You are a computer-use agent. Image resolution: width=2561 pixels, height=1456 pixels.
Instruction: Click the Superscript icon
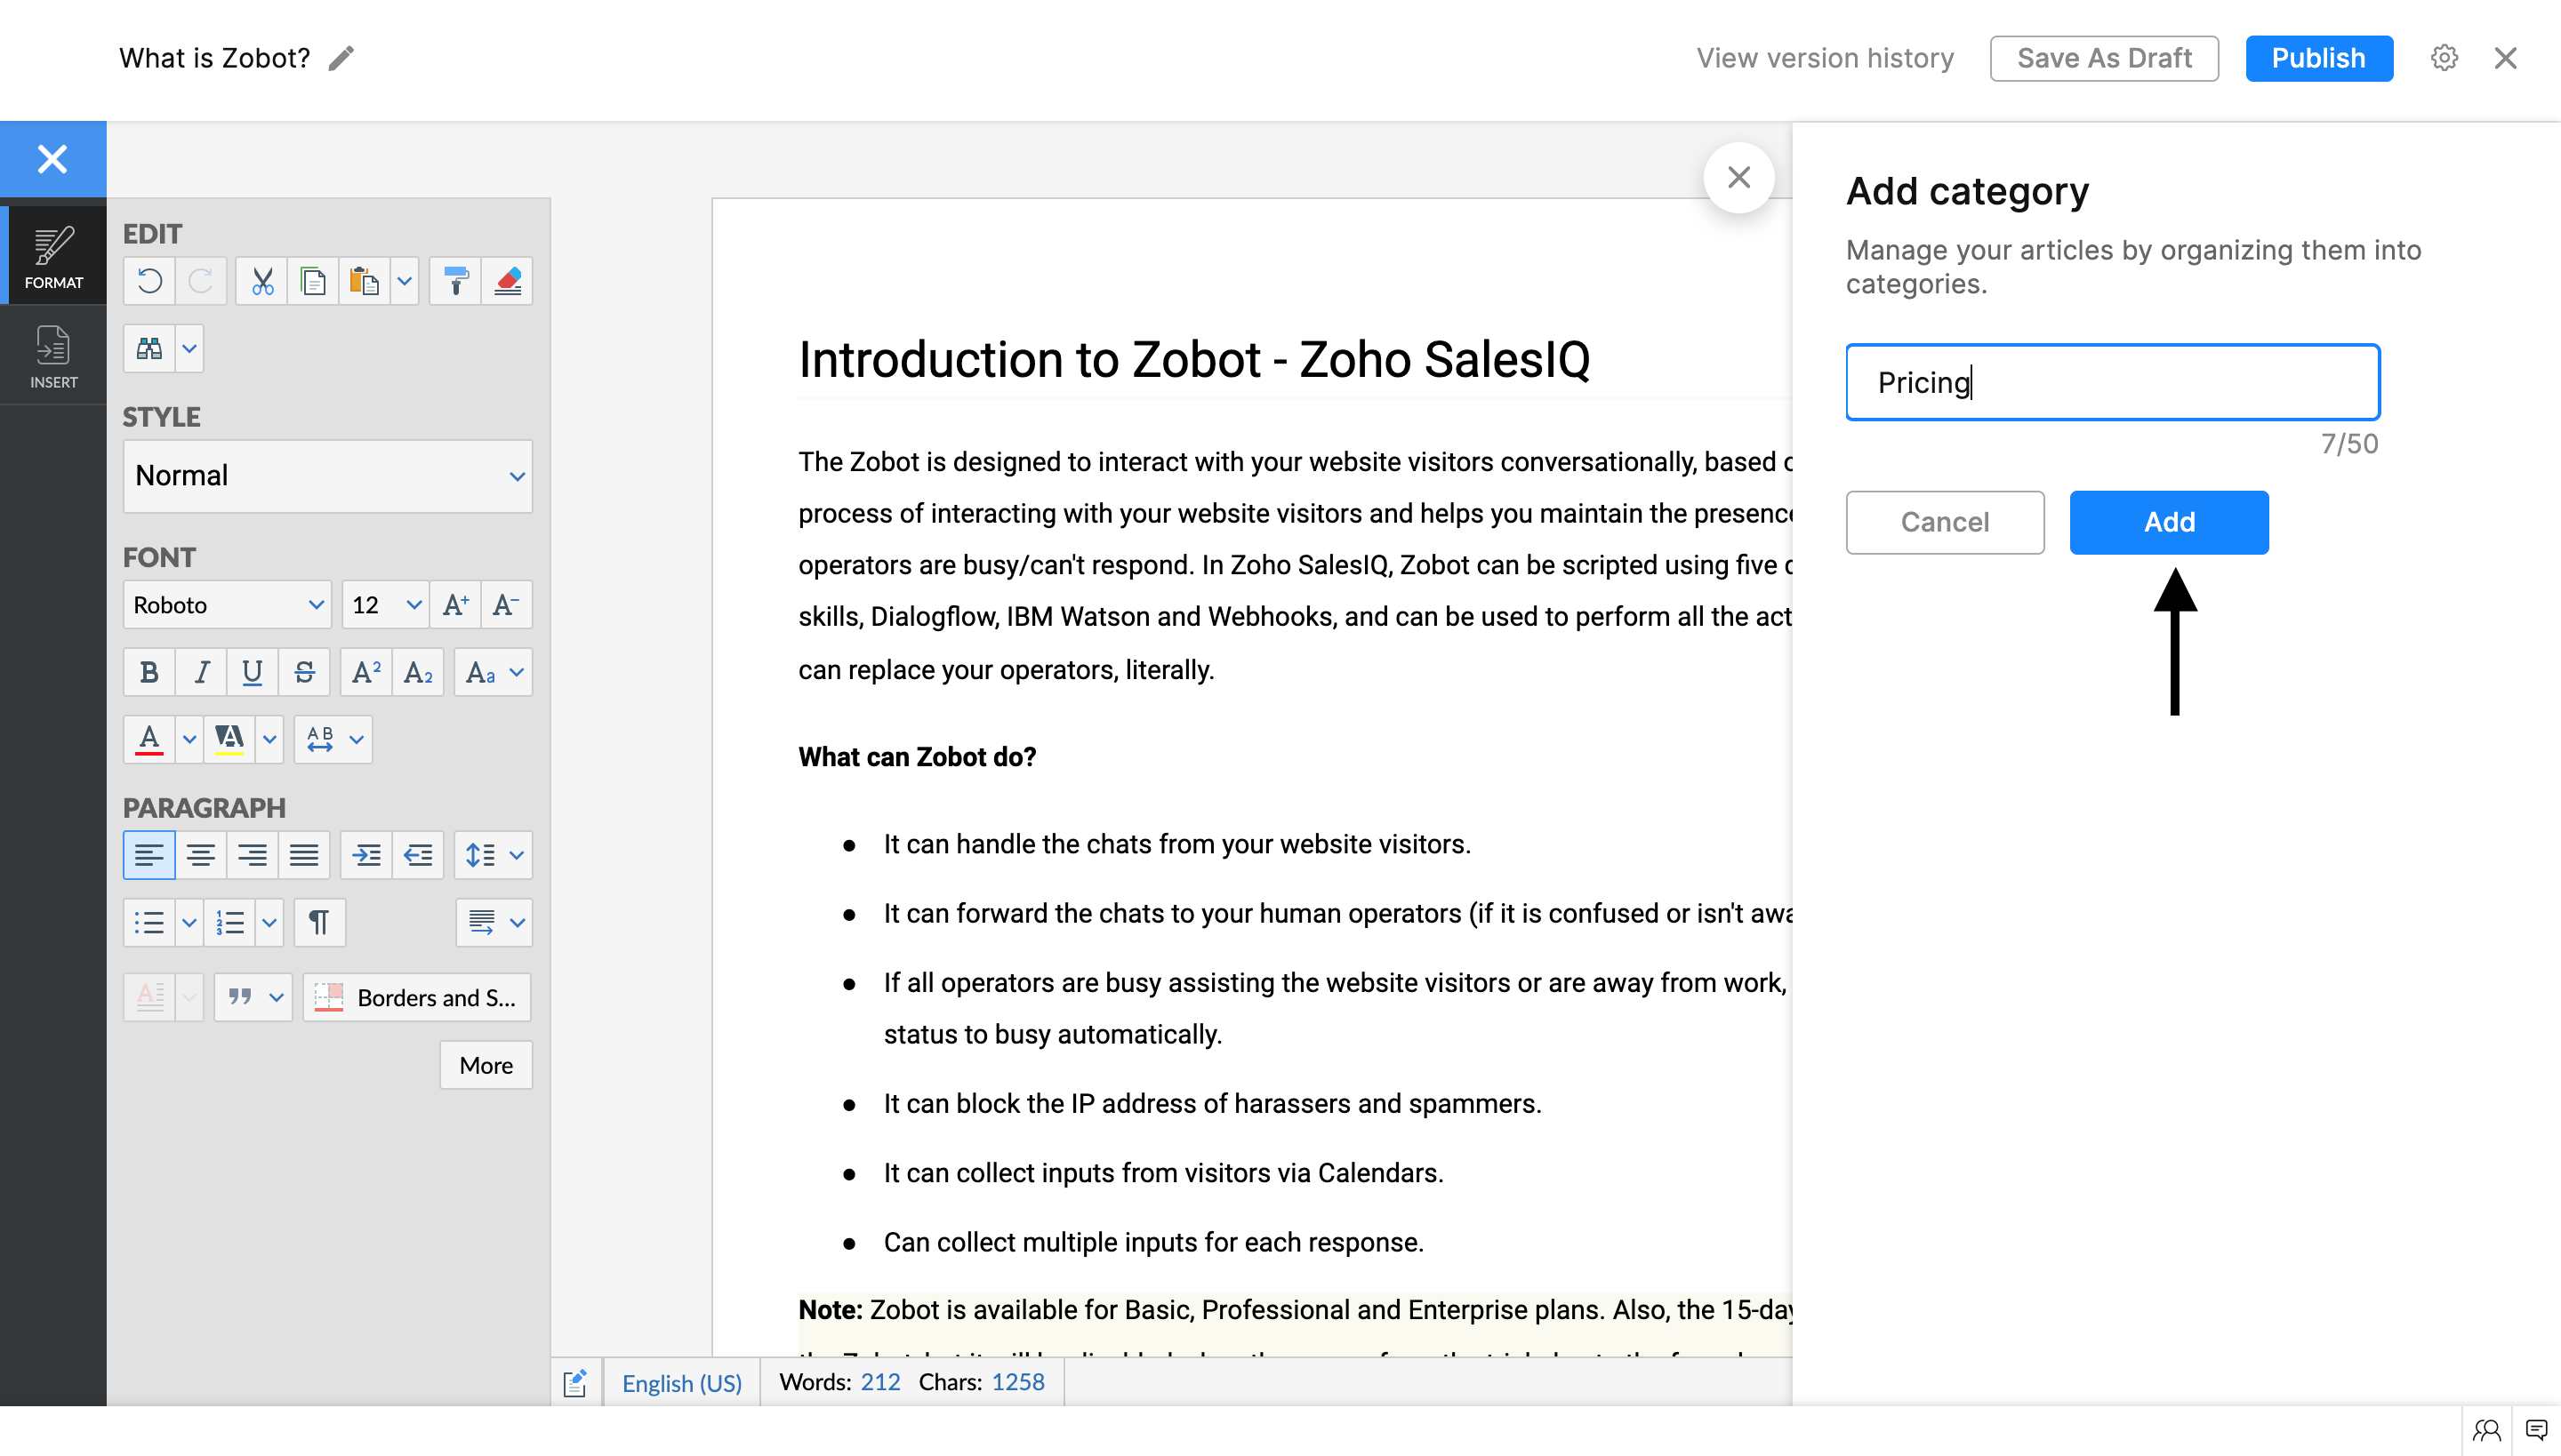point(366,672)
